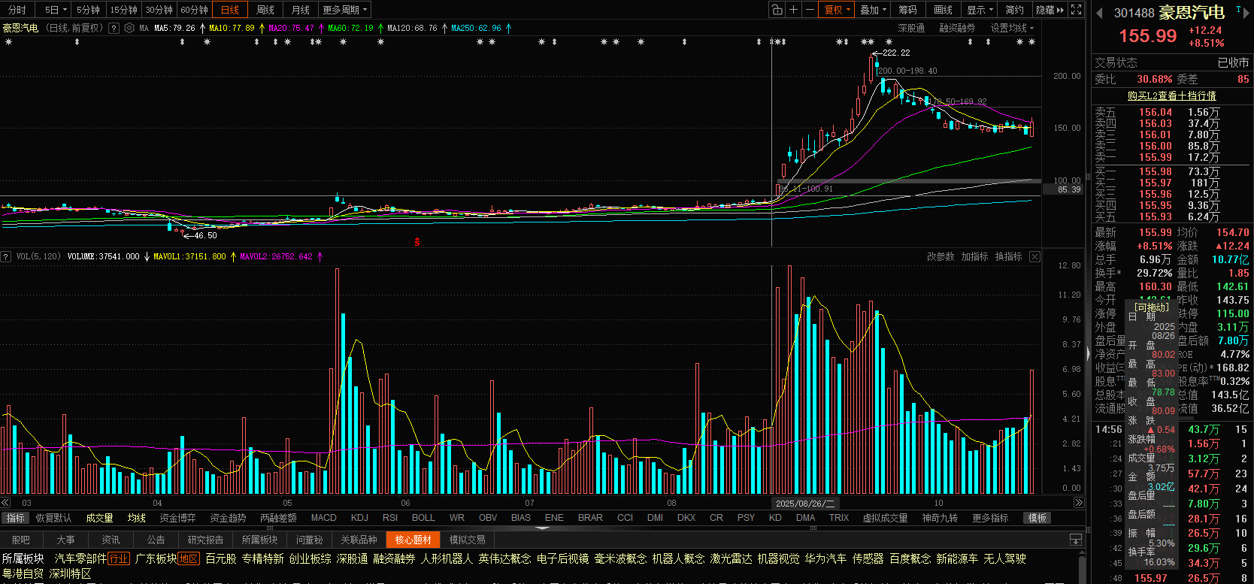Open the 研究报告 tab

205,540
